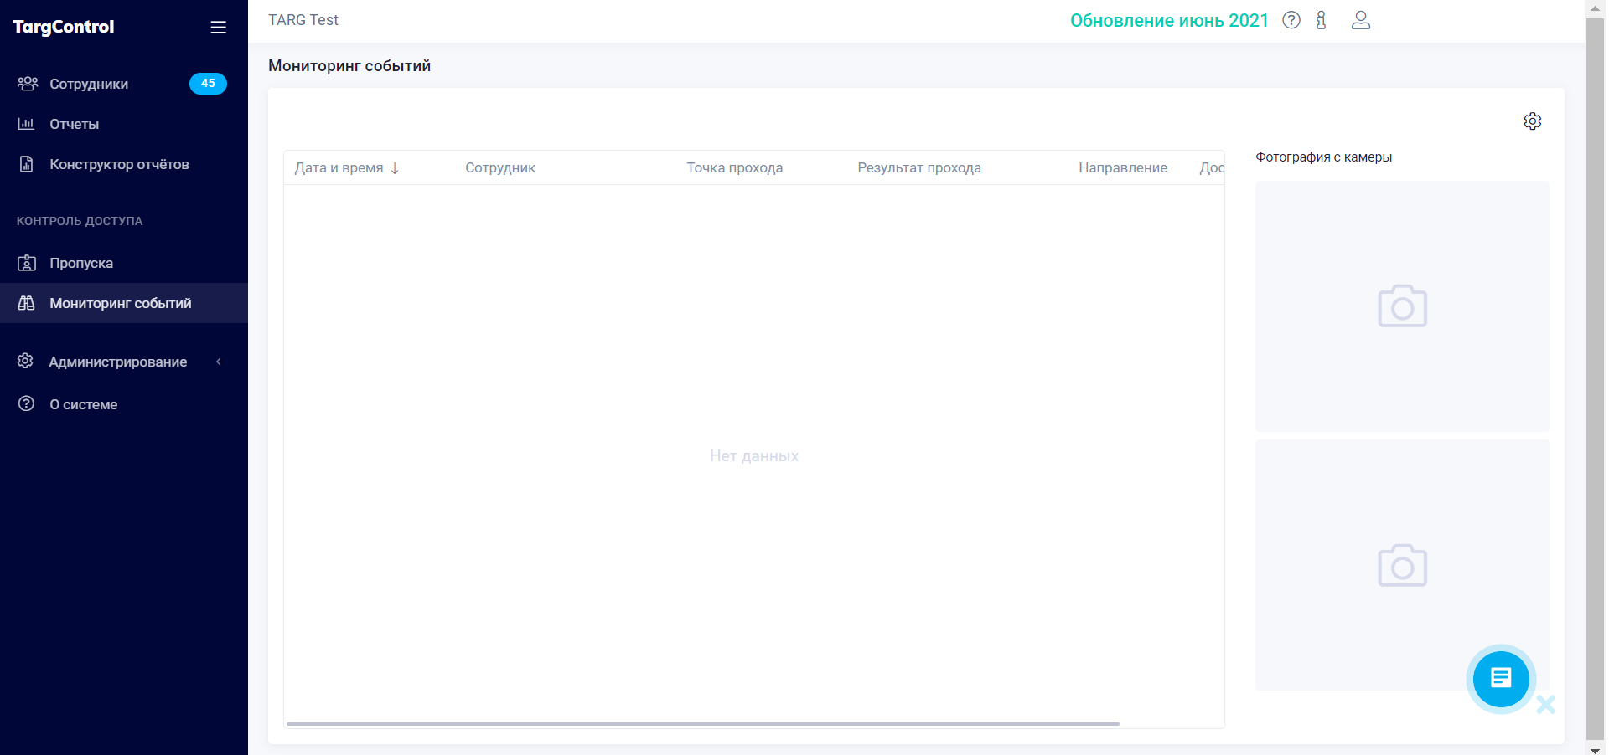Sort by Дата и время column
The image size is (1609, 755).
click(339, 167)
